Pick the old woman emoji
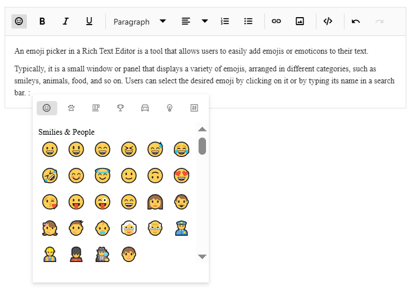 point(129,228)
